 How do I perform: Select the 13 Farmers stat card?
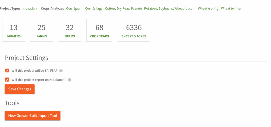click(13, 30)
